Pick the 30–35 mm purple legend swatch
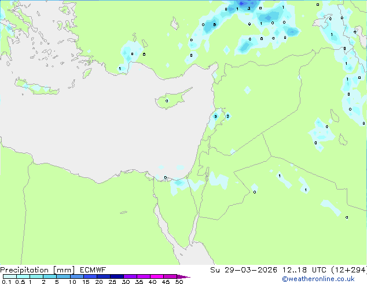The width and height of the screenshot is (367, 284). [130, 276]
